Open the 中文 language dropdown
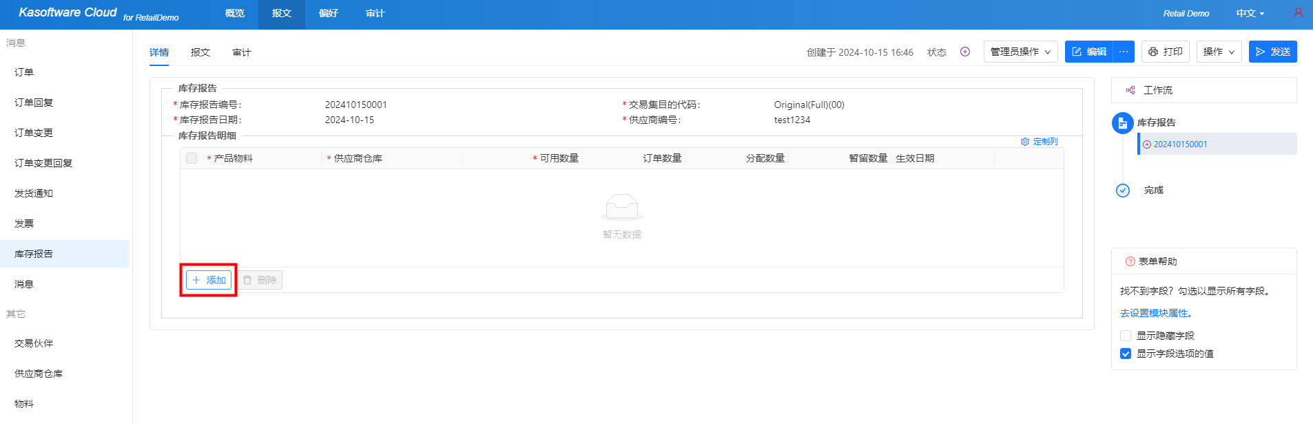The width and height of the screenshot is (1313, 423). tap(1250, 14)
